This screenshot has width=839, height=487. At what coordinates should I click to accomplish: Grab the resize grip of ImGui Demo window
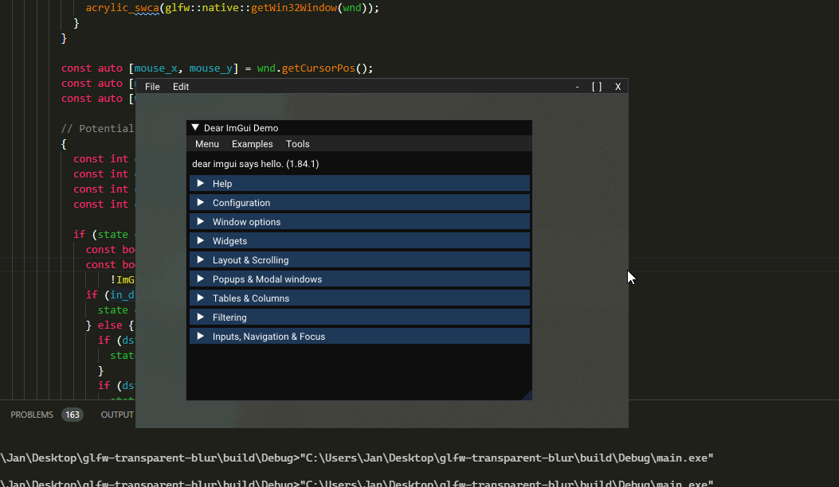527,395
